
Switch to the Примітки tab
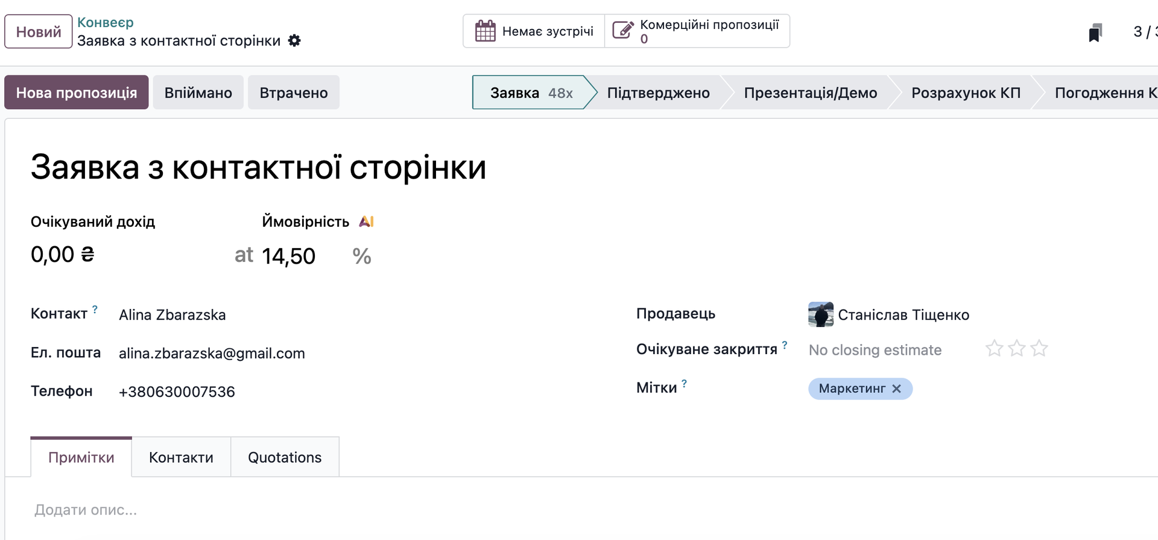tap(81, 457)
